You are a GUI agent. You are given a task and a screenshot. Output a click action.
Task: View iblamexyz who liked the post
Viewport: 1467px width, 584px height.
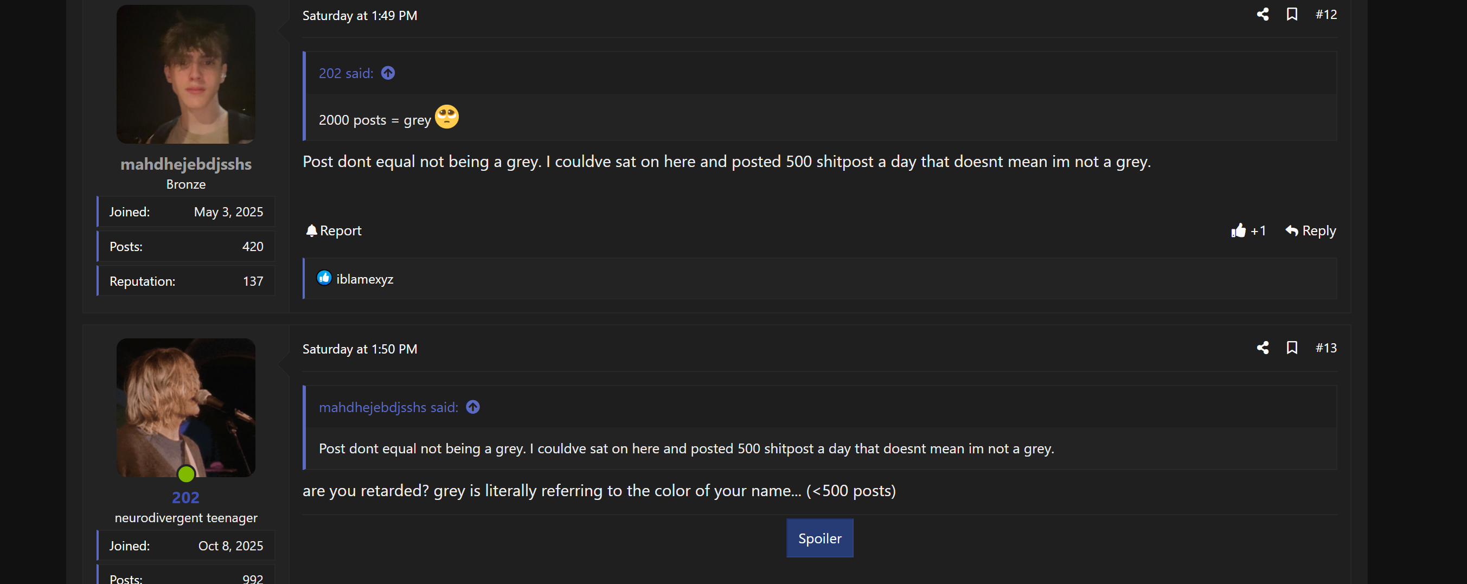(x=364, y=279)
